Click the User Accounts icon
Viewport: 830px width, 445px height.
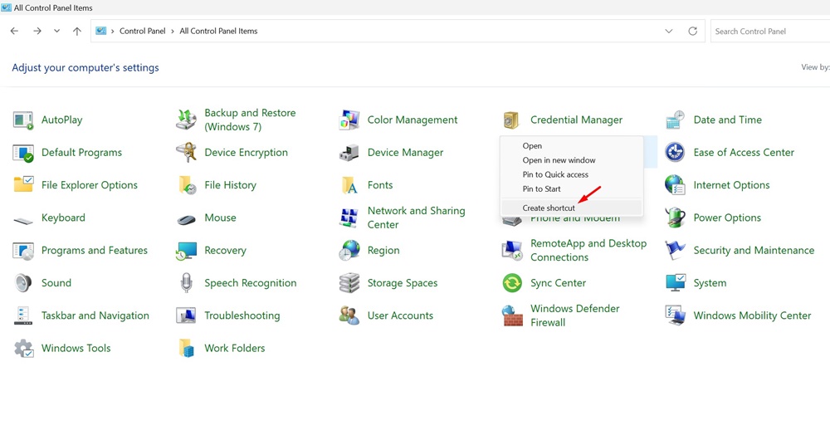349,315
